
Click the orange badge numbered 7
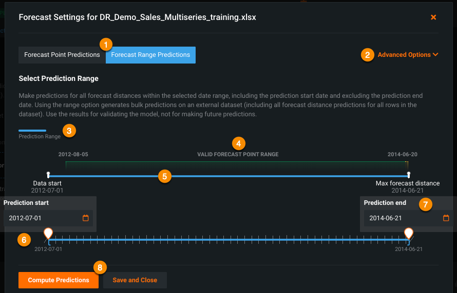click(425, 204)
